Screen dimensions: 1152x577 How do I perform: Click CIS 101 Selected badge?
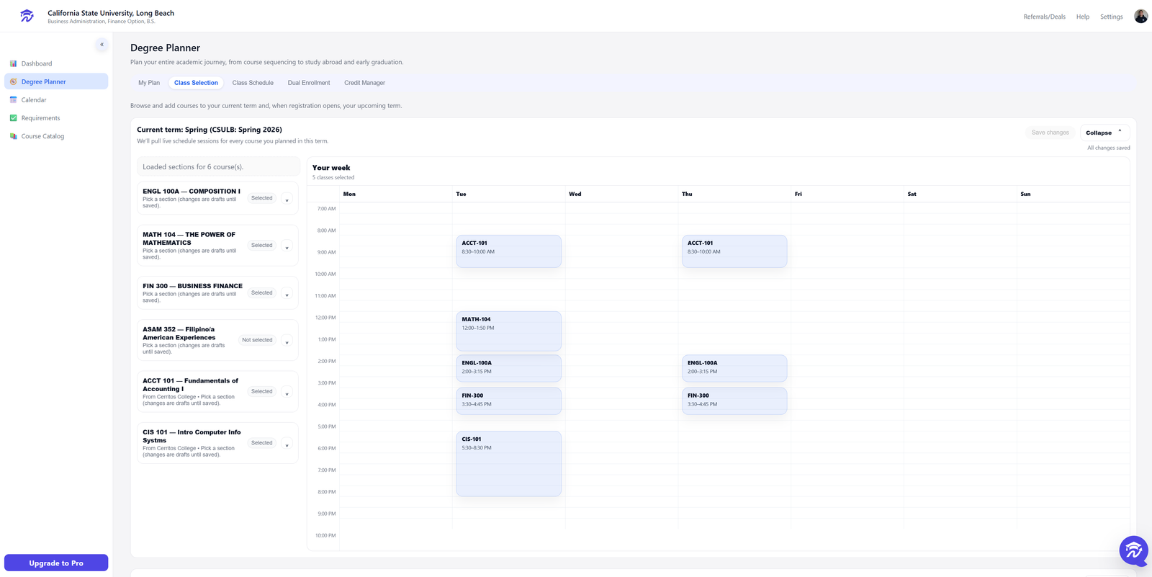point(262,443)
